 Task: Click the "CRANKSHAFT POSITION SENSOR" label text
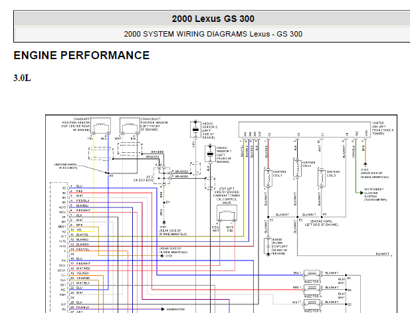154,124
